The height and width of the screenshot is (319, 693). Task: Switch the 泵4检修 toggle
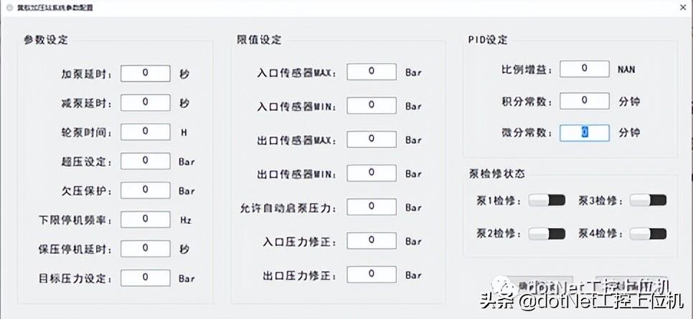pyautogui.click(x=648, y=233)
